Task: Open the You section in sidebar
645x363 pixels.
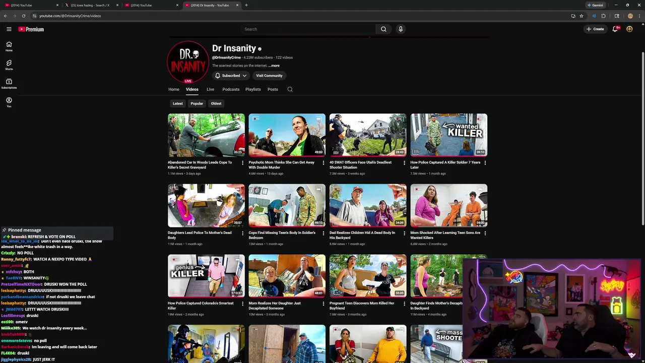Action: 9,102
